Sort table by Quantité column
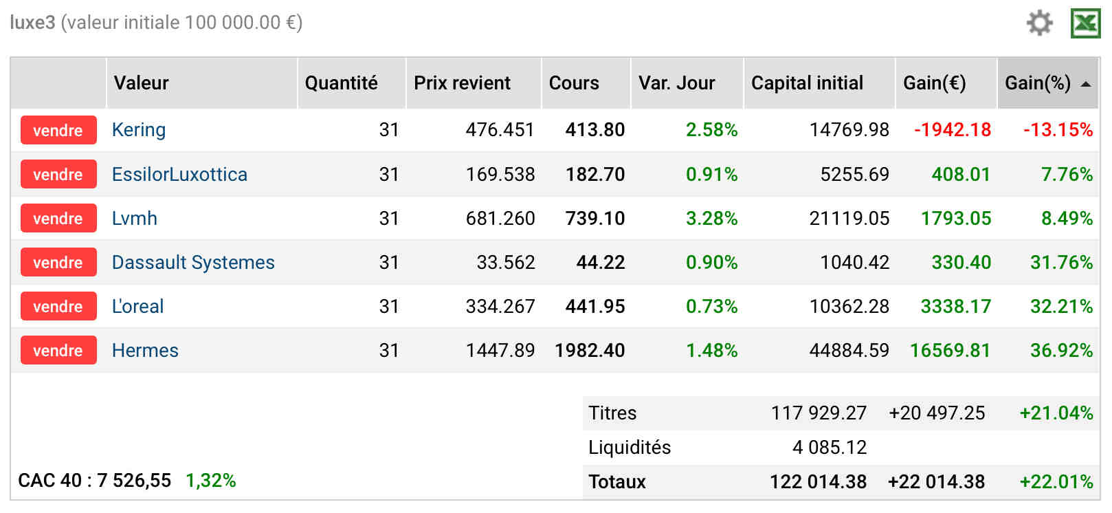Image resolution: width=1112 pixels, height=513 pixels. pyautogui.click(x=352, y=83)
